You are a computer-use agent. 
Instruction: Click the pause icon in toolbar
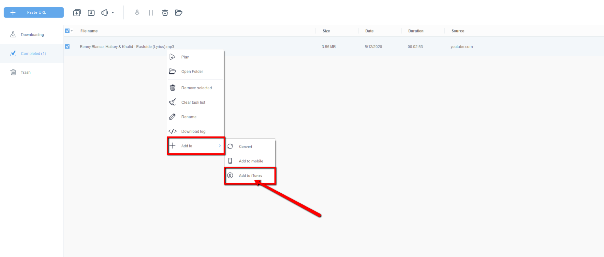(x=151, y=13)
